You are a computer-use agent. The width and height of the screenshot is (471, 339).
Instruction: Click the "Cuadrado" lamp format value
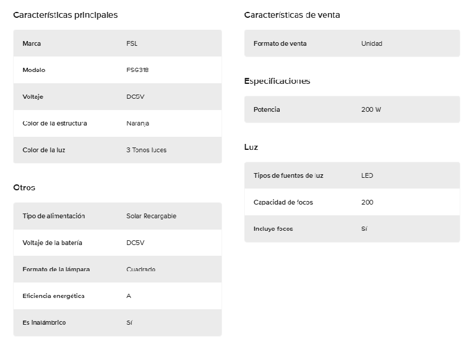pyautogui.click(x=141, y=269)
